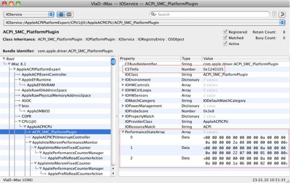This screenshot has height=183, width=290.
Task: Select the ASOC tree entry
Action: point(27,101)
